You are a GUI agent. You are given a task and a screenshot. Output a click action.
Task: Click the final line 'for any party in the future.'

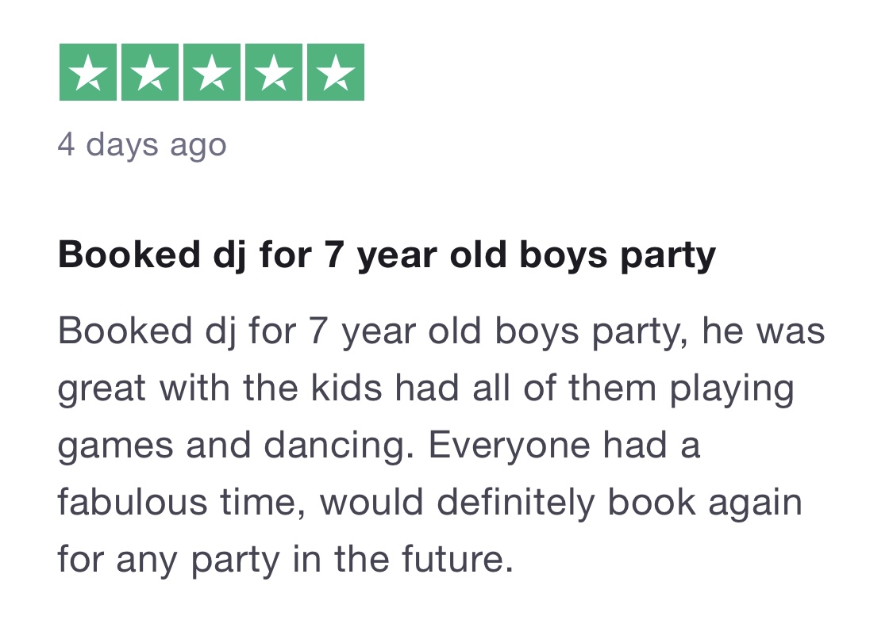(x=285, y=560)
